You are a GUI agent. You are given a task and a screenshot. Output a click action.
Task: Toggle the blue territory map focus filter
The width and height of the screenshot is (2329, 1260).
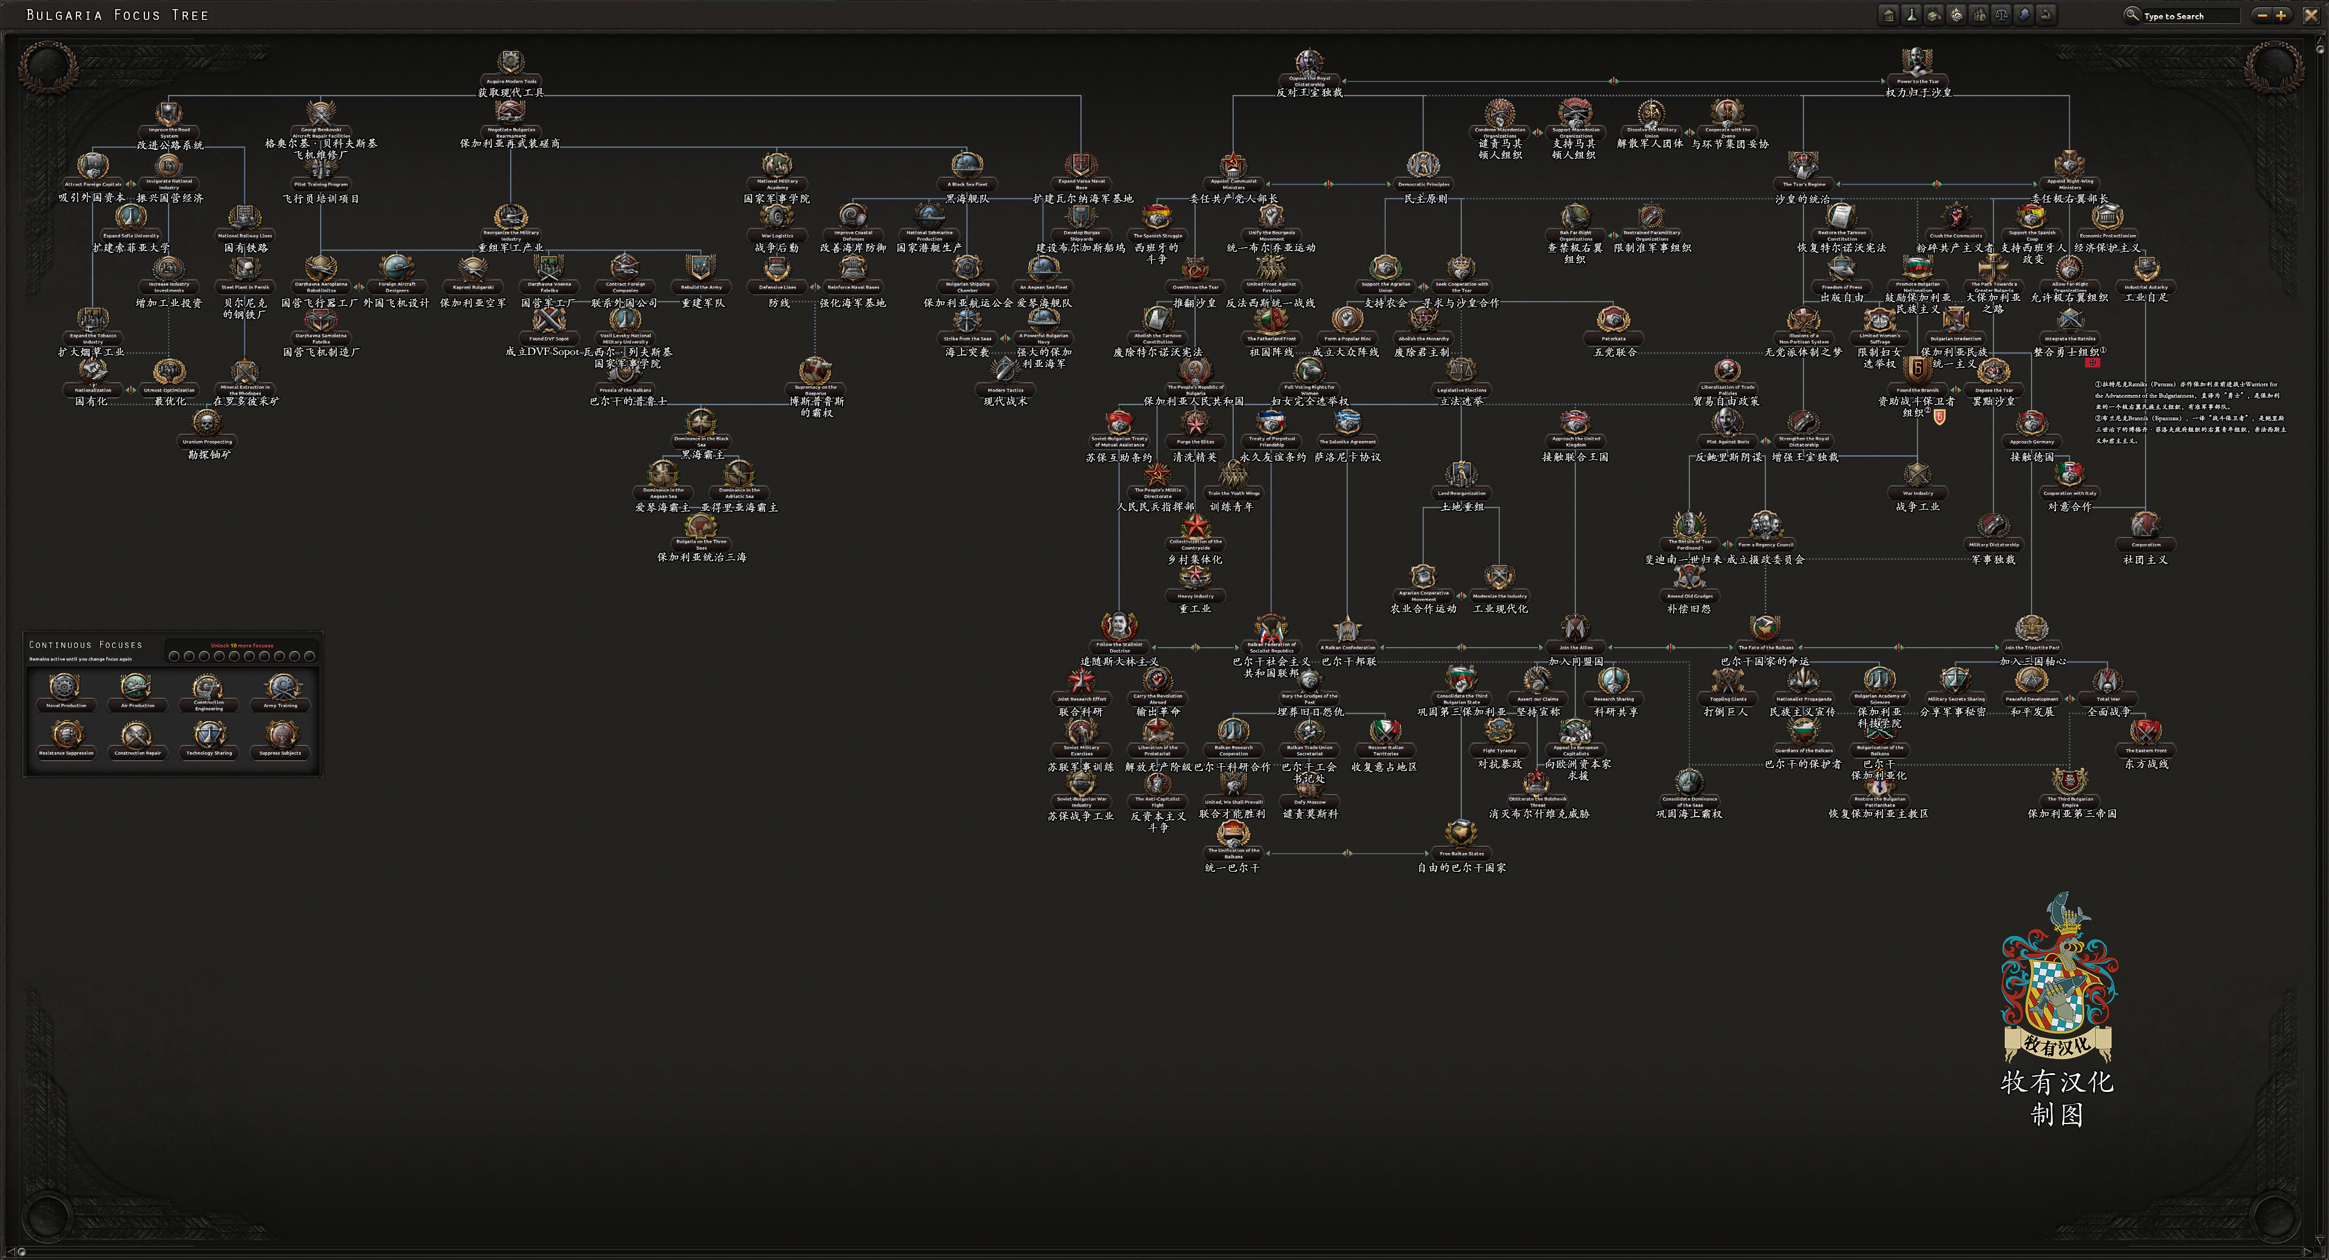pyautogui.click(x=2024, y=15)
